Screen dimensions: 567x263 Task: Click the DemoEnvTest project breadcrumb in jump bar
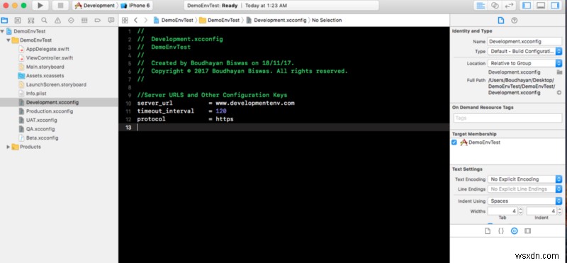[174, 21]
